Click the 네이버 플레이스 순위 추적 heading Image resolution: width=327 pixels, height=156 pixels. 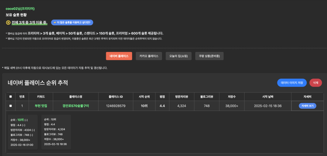click(37, 83)
